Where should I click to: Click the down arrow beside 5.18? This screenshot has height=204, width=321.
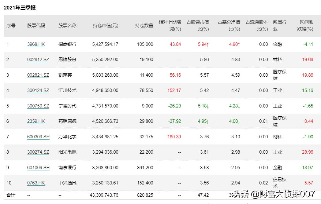(209, 106)
